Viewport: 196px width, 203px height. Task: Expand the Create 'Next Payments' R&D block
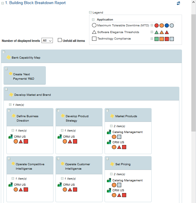6,69
